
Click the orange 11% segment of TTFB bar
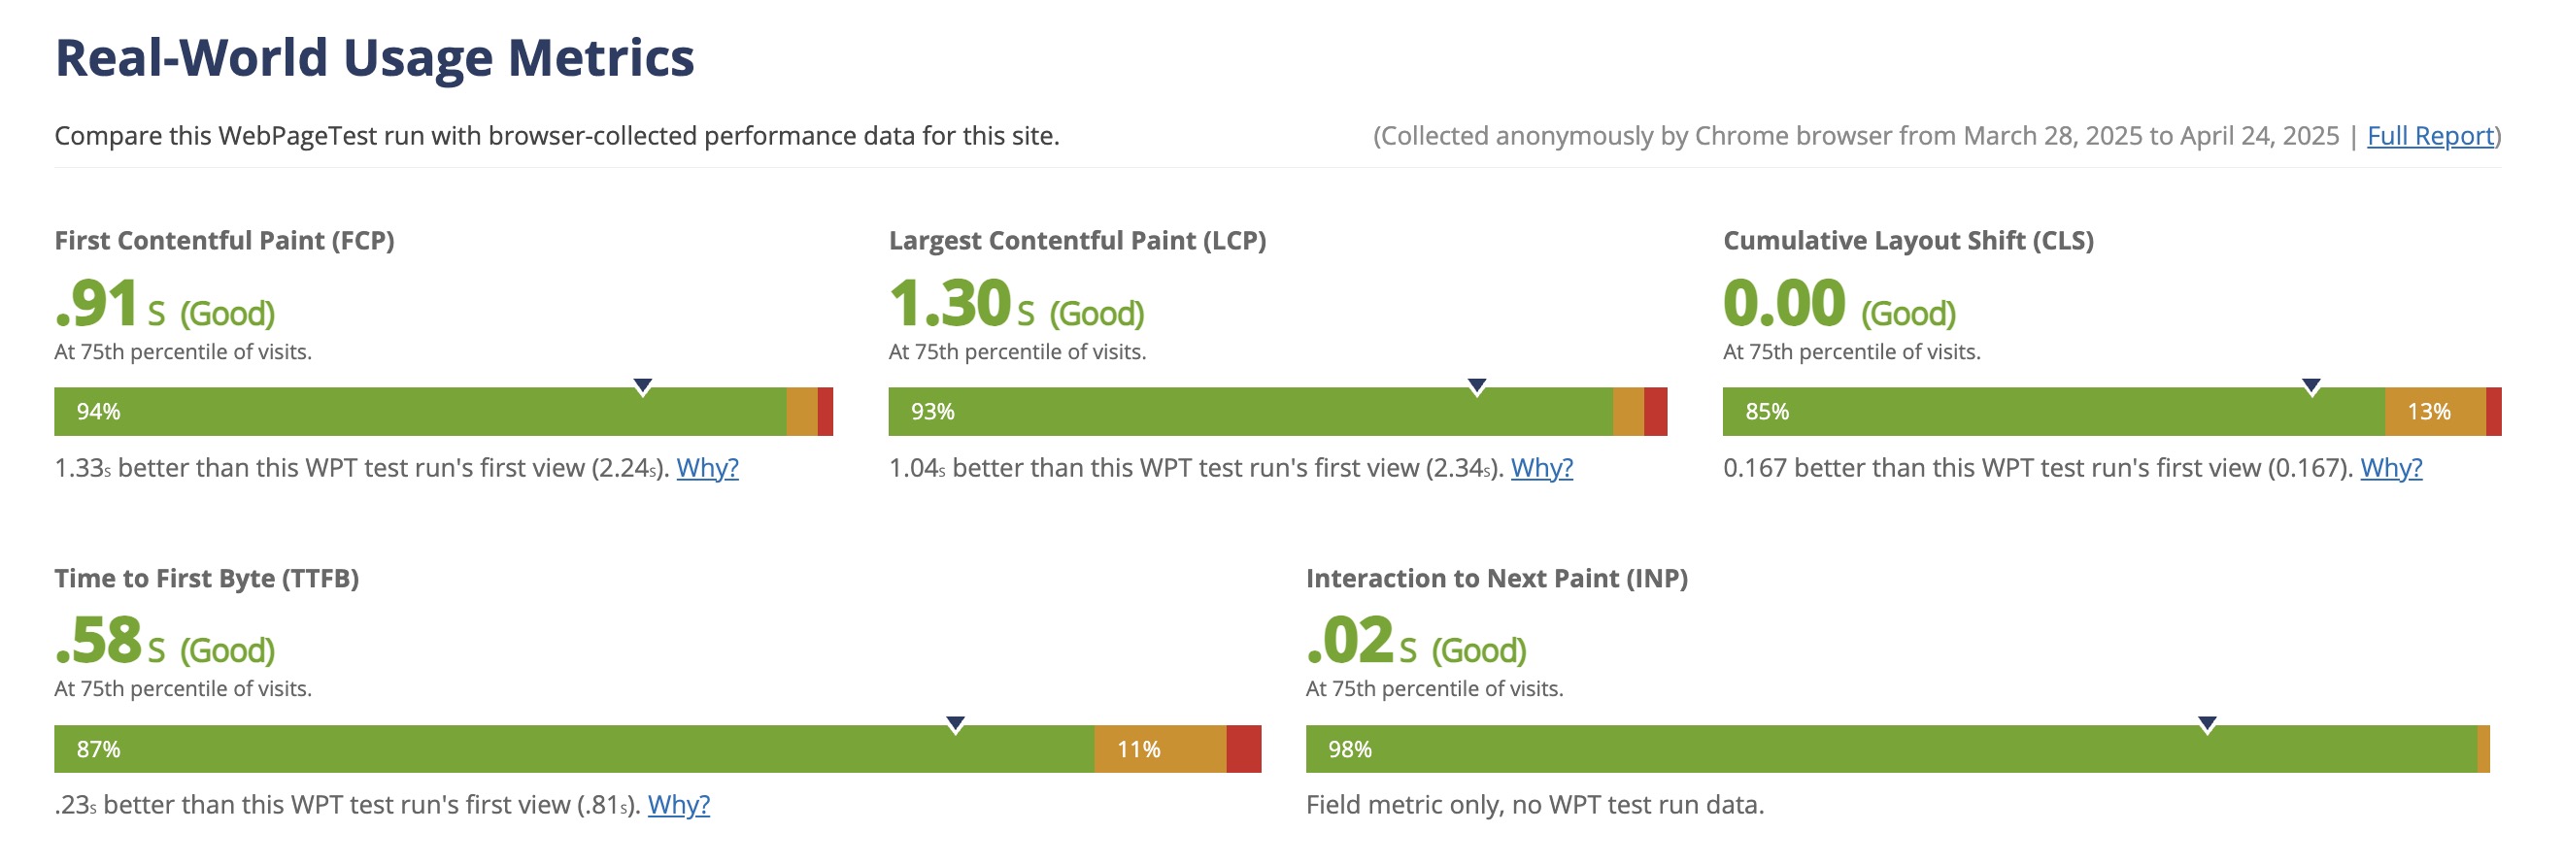tap(1160, 749)
